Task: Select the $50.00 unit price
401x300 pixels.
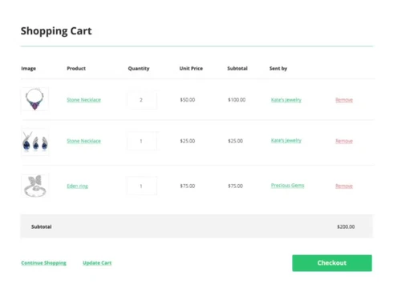Action: pyautogui.click(x=188, y=100)
